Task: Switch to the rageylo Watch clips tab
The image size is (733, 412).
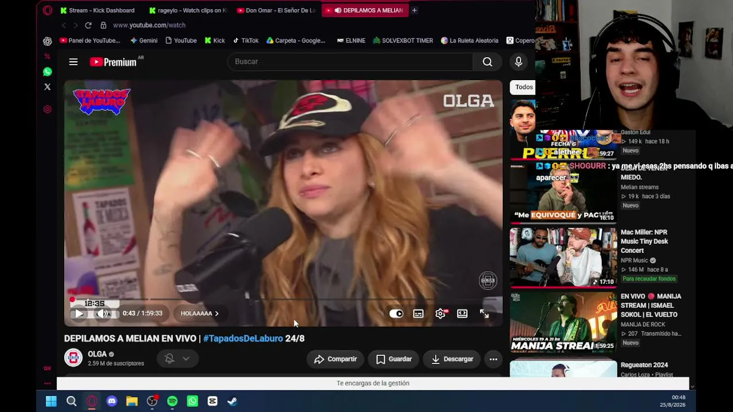Action: [x=188, y=10]
